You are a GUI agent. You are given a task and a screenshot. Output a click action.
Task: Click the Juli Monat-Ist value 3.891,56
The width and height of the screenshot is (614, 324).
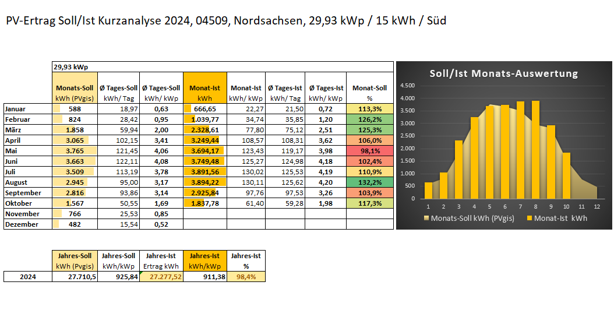pyautogui.click(x=205, y=171)
